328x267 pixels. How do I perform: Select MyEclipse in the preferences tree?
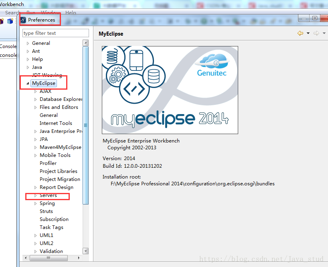pyautogui.click(x=44, y=83)
